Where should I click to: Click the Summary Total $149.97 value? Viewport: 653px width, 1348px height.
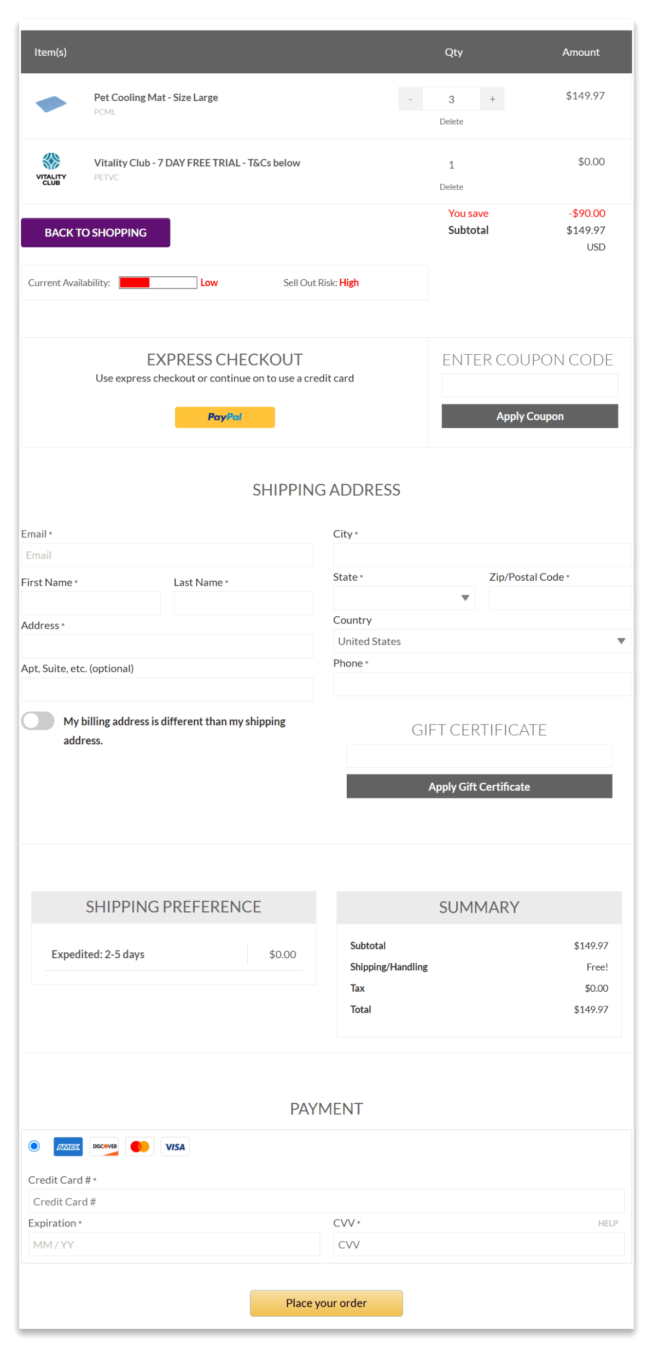click(591, 1009)
